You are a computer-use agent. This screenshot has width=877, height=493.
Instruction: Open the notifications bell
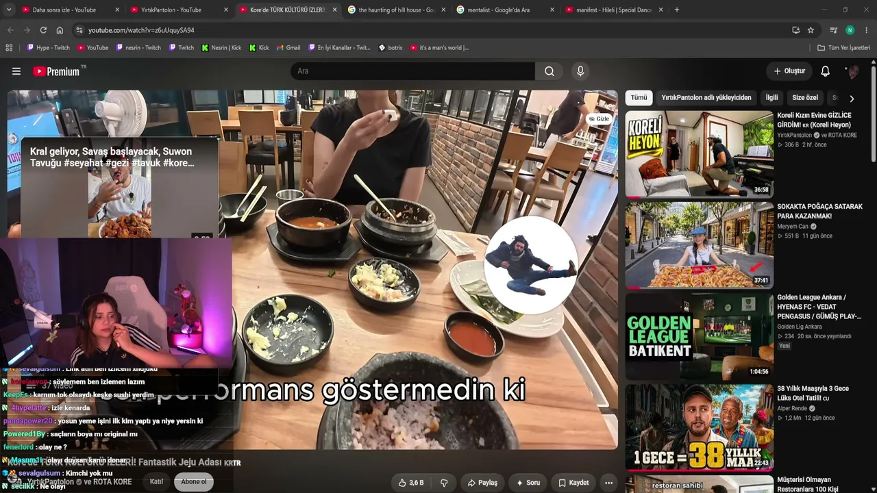click(826, 71)
